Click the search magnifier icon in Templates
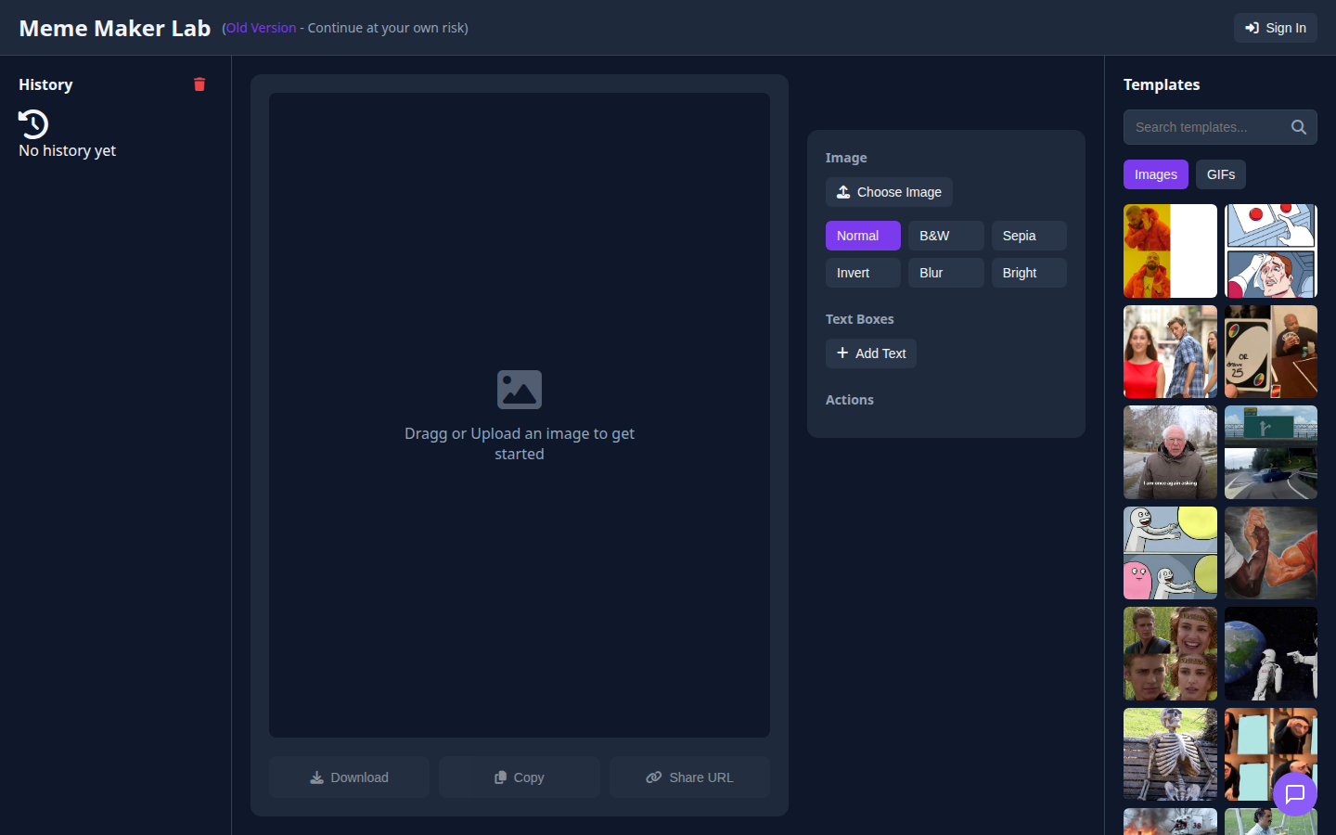 [1299, 127]
